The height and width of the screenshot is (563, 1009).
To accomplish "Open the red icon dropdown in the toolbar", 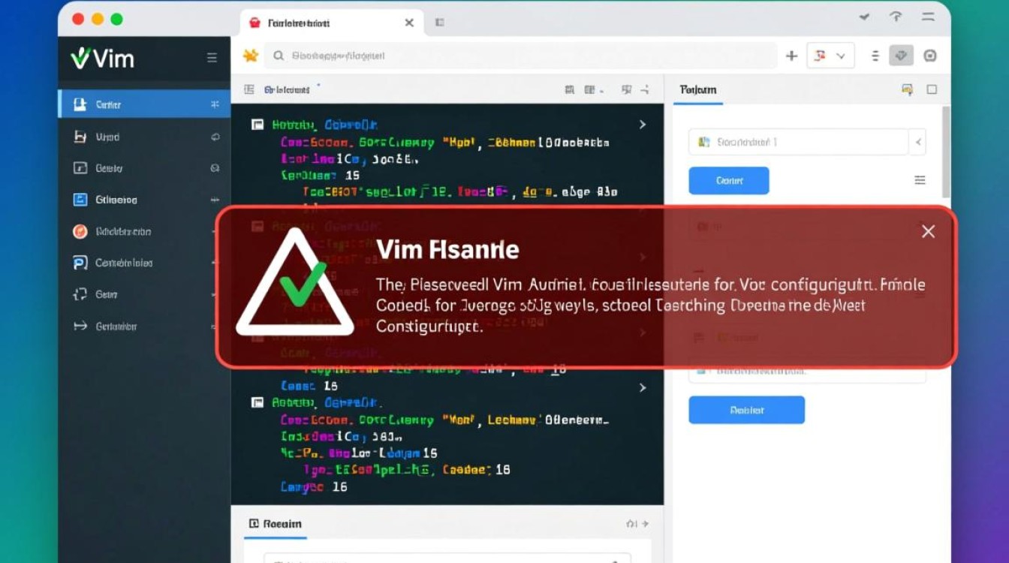I will coord(830,56).
